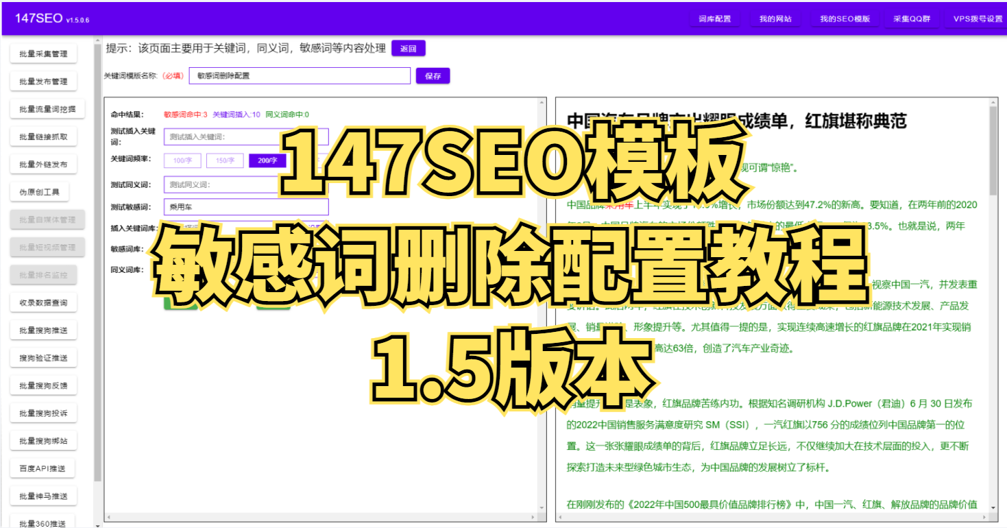Image resolution: width=1007 pixels, height=528 pixels.
Task: Focus the 测试插入关键词 input field
Action: (x=246, y=136)
